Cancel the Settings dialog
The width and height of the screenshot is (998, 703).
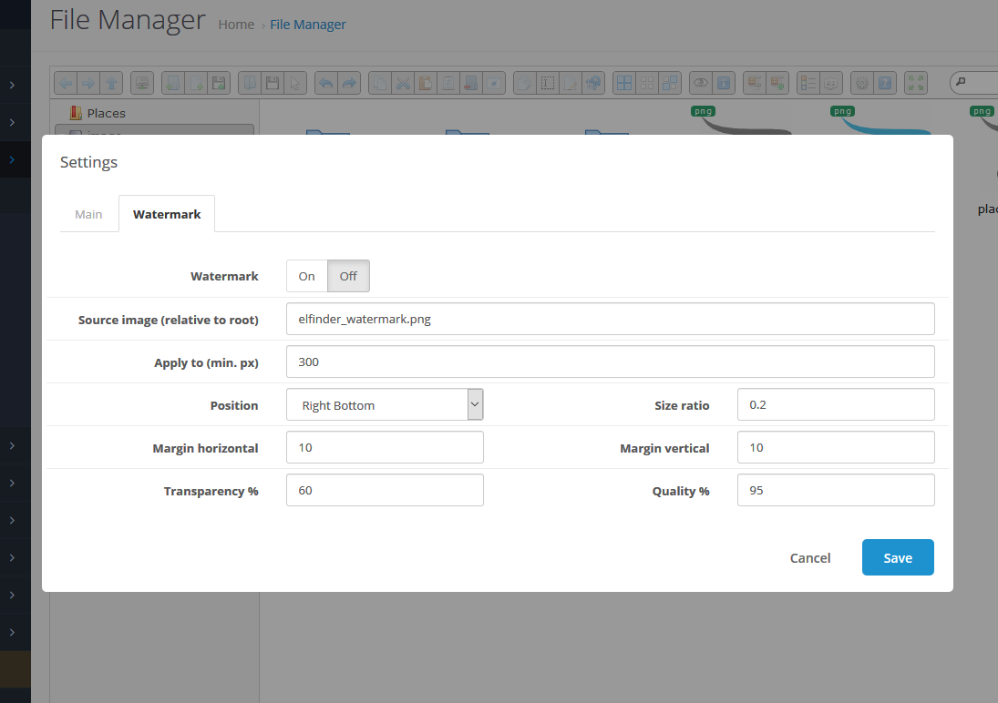(809, 558)
